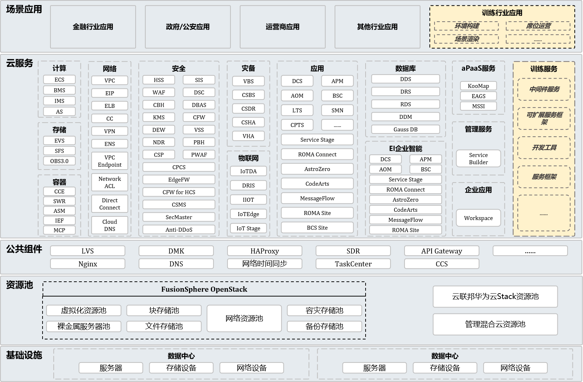Select the 服务框架 box

[x=544, y=177]
